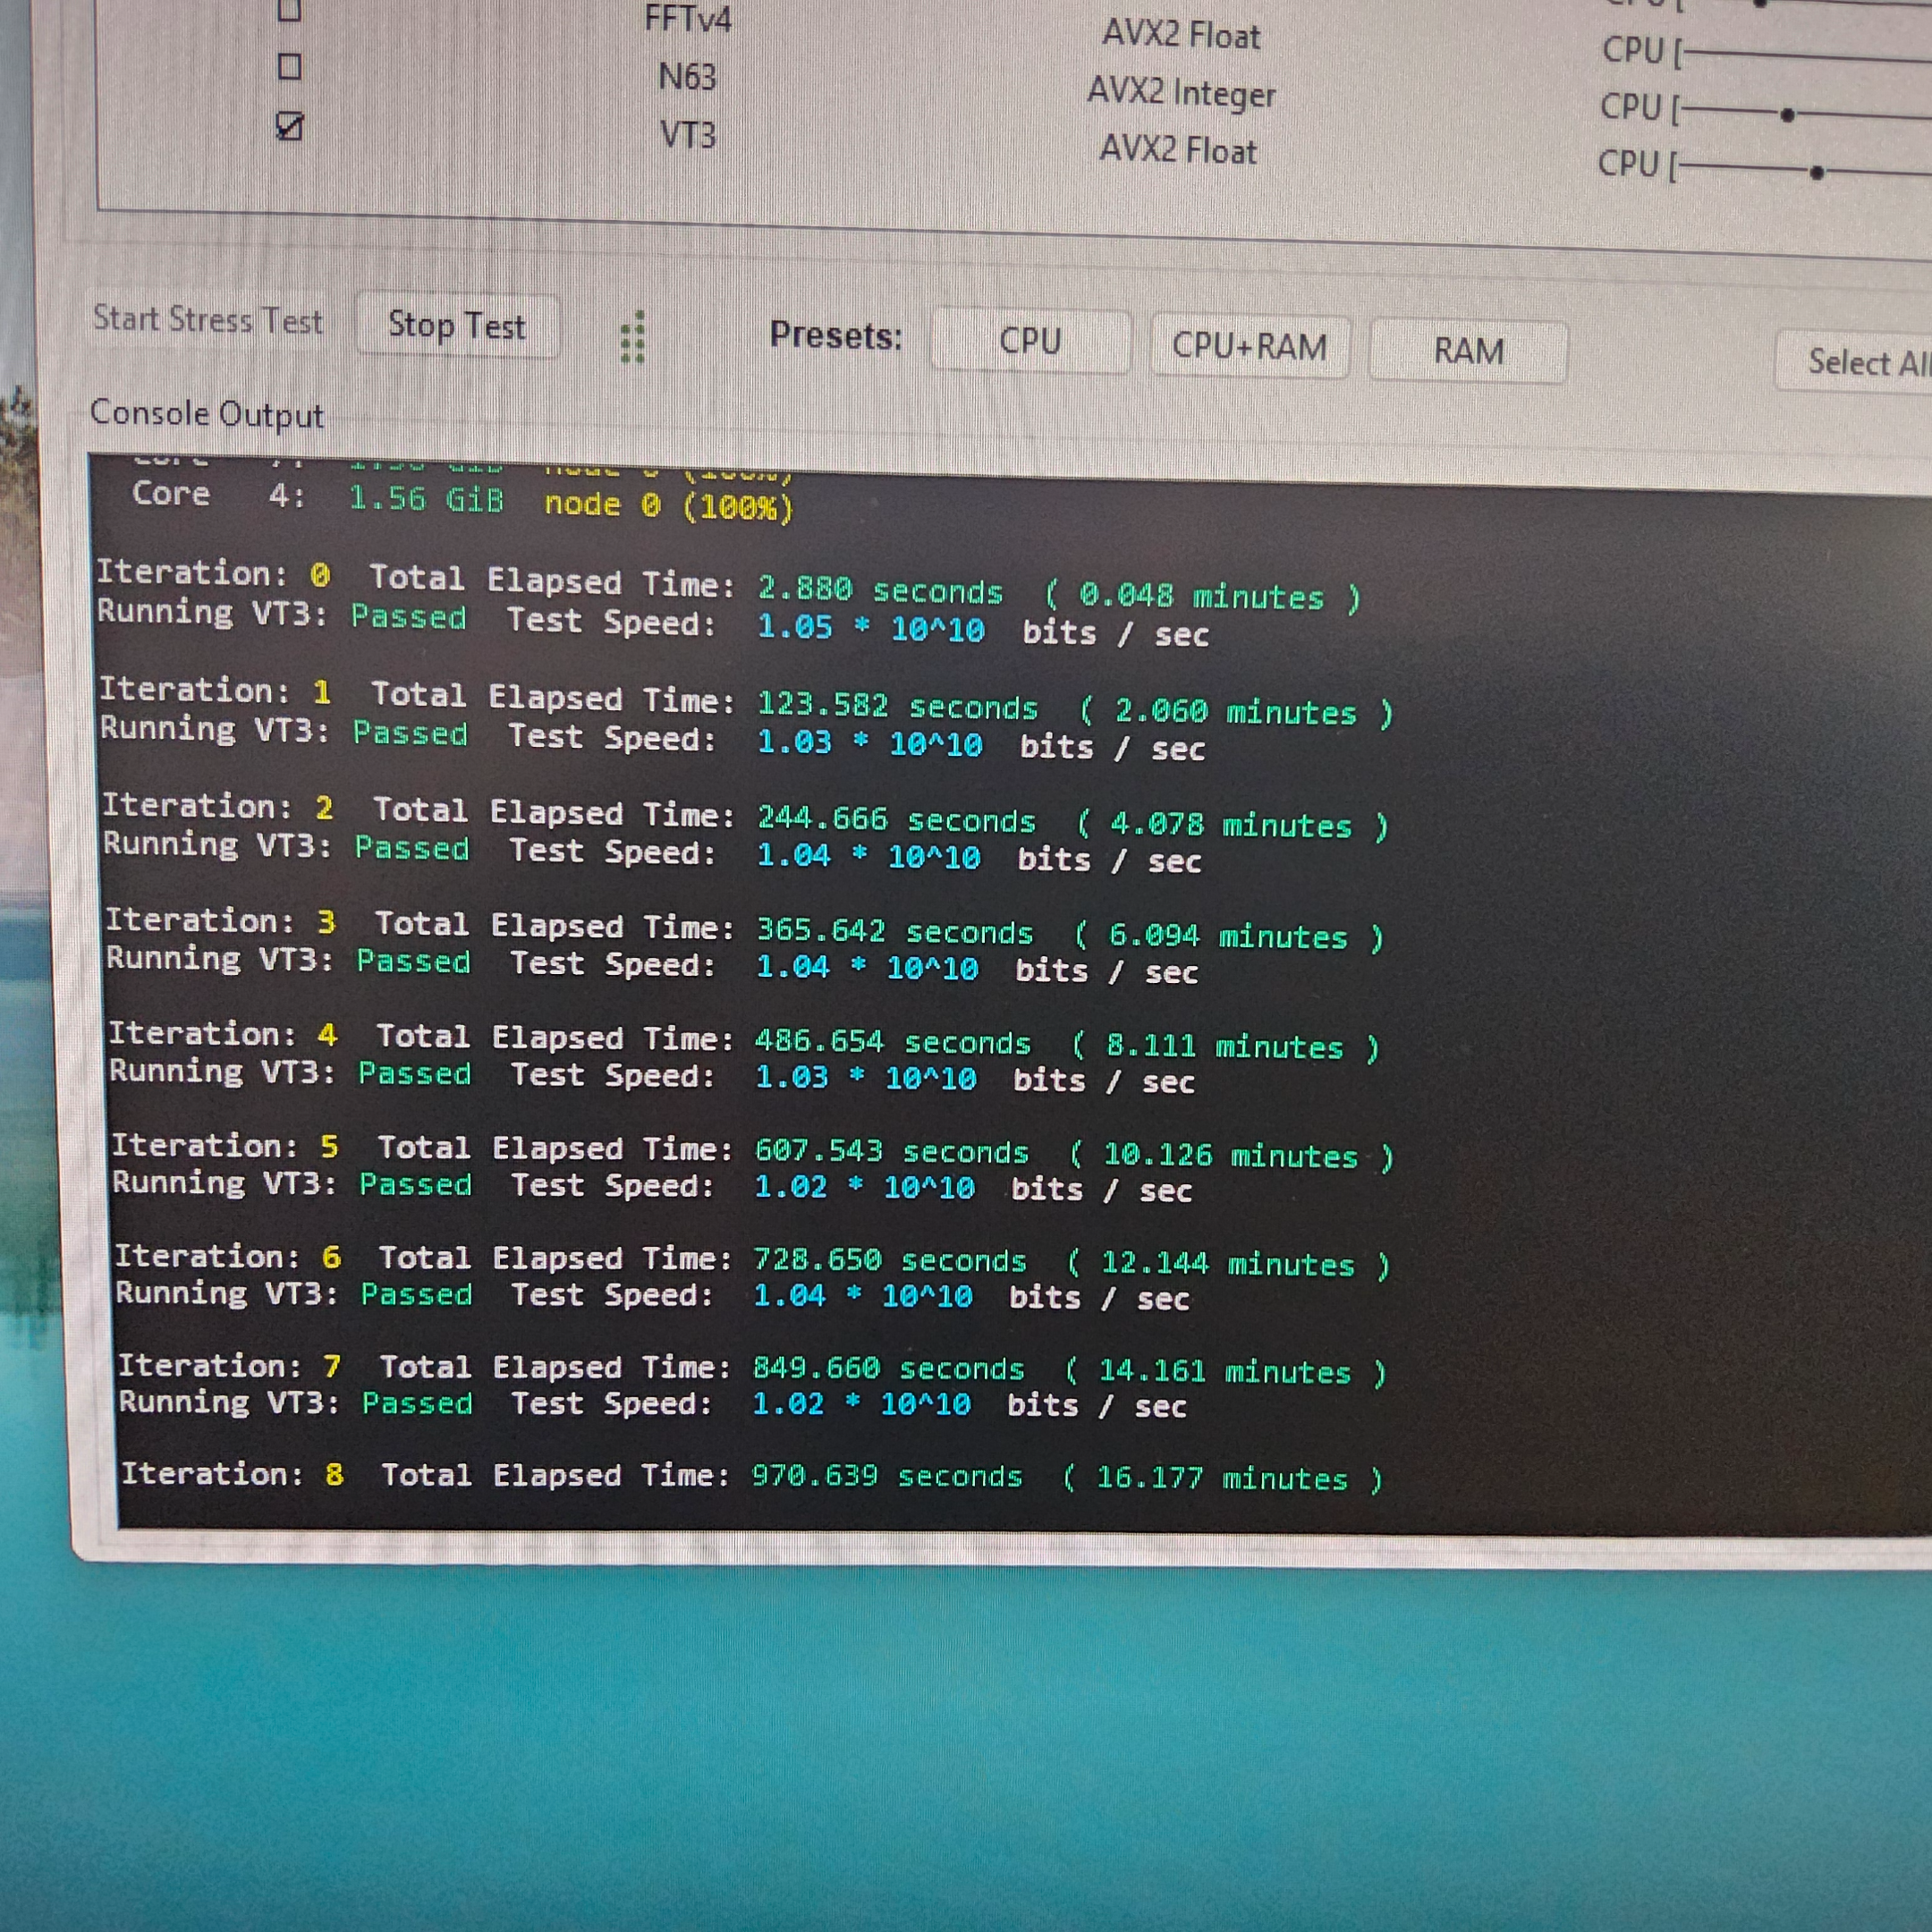Click the ( 8.111 minutes ) value
Image resolution: width=1932 pixels, height=1932 pixels.
click(x=1225, y=1047)
